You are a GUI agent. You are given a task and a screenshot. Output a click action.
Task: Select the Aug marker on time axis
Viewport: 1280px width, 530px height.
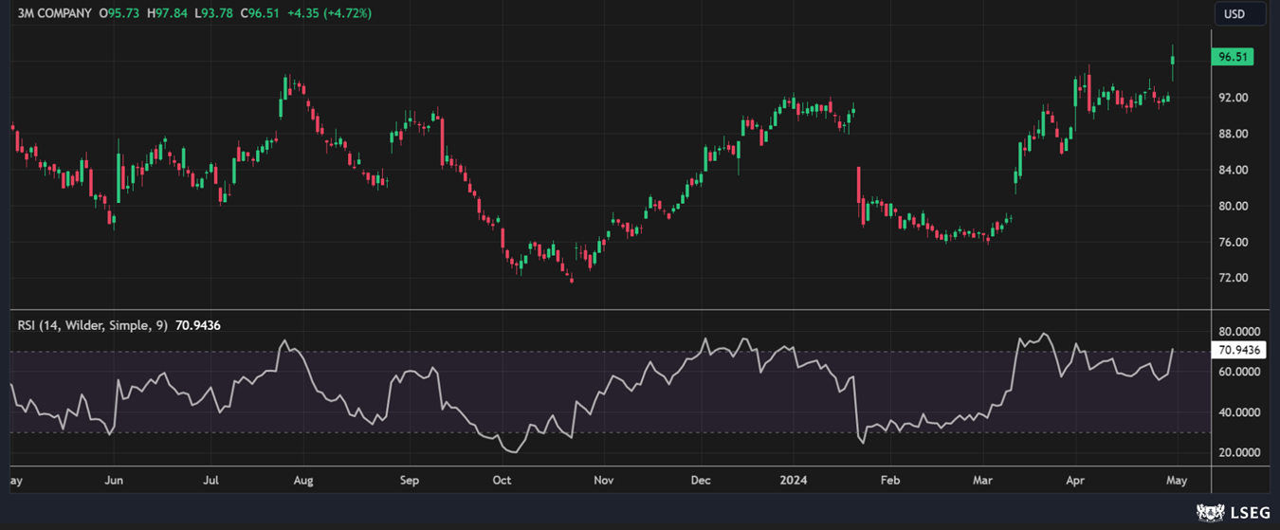(x=303, y=481)
